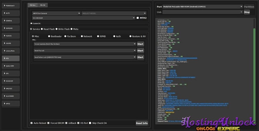
Task: Click the Read Info button
Action: pos(142,123)
